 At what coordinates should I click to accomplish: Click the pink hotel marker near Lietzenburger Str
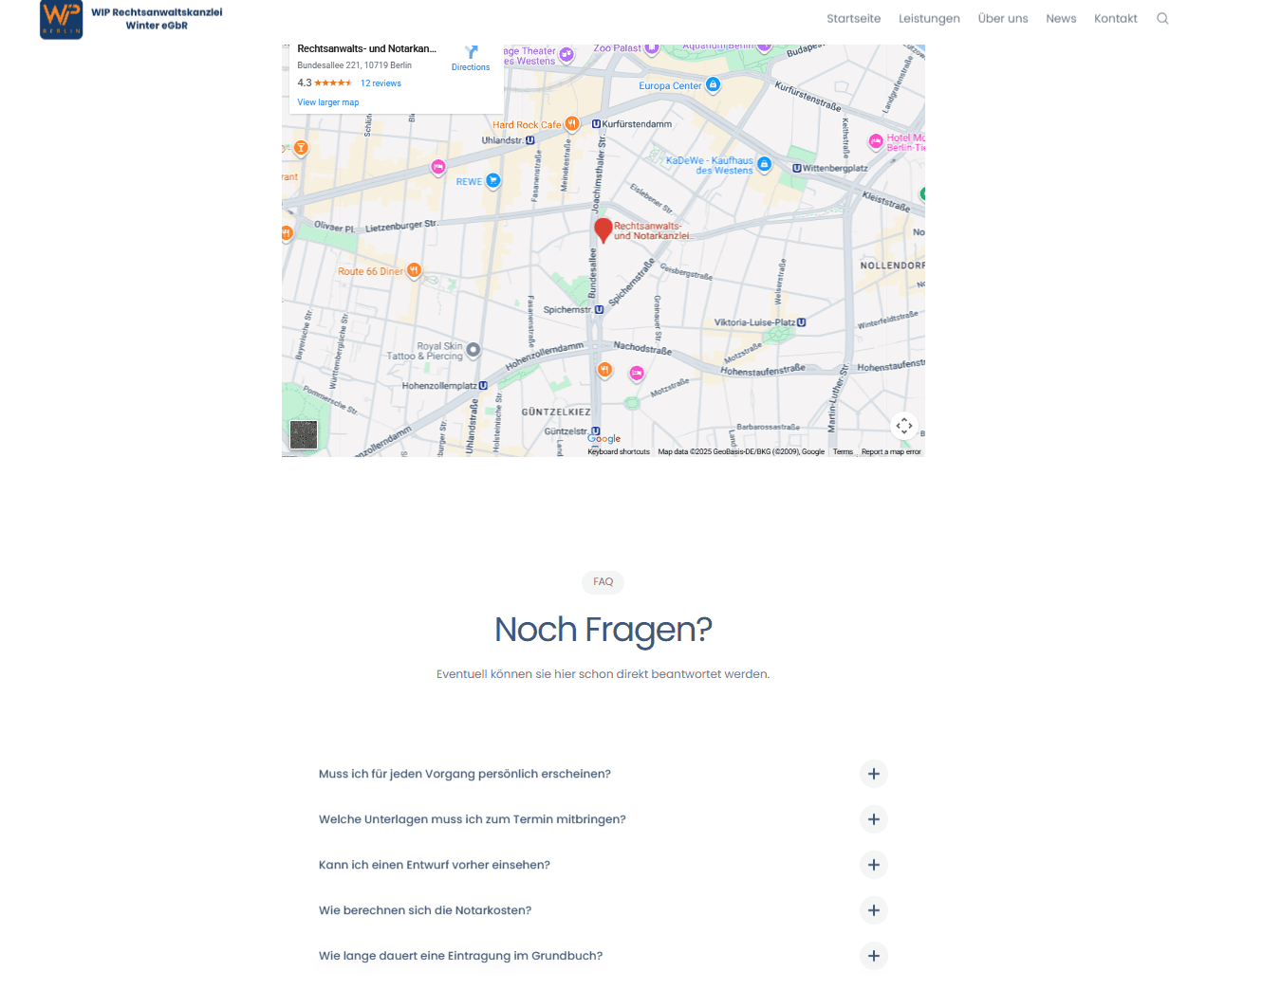pos(438,167)
